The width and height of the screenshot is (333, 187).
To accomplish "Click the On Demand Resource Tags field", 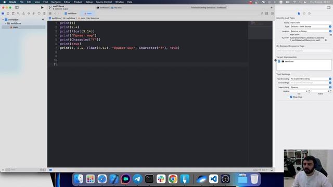I will [304, 51].
